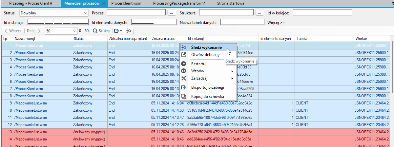This screenshot has width=394, height=147.
Task: Click the browse button next to Struktura
Action: pos(260,13)
